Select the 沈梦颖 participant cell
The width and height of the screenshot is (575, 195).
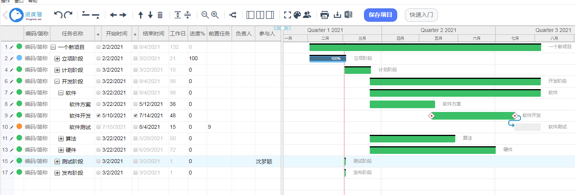(269, 161)
